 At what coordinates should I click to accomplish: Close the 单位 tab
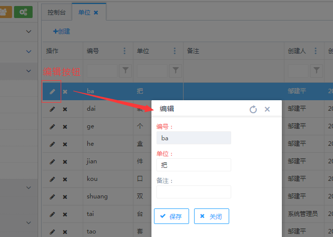pyautogui.click(x=96, y=12)
